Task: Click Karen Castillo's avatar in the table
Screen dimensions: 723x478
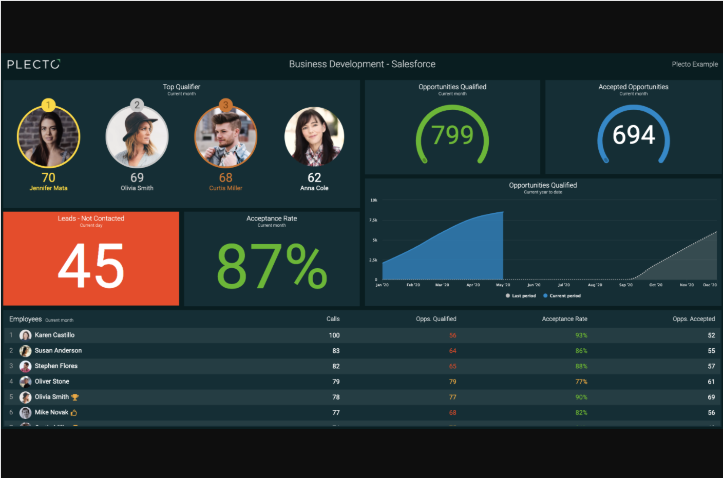Action: click(x=25, y=335)
